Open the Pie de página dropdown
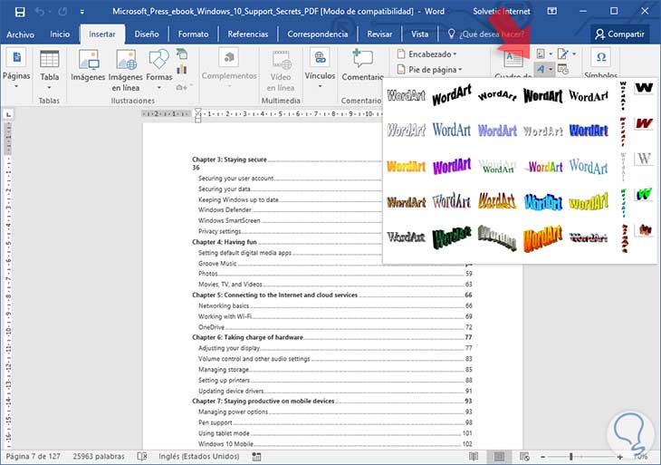Image resolution: width=661 pixels, height=465 pixels. coord(429,69)
